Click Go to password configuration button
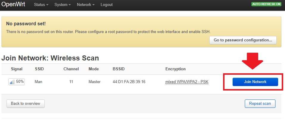This screenshot has height=123, width=285. 243,40
